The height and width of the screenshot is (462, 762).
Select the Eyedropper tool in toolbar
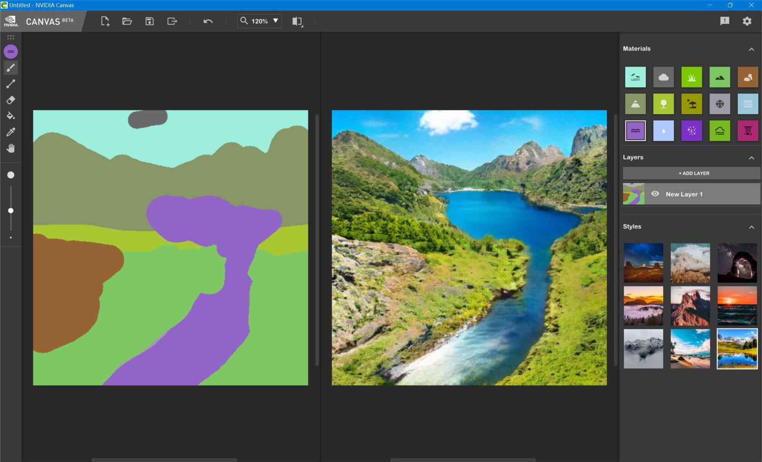pyautogui.click(x=10, y=132)
